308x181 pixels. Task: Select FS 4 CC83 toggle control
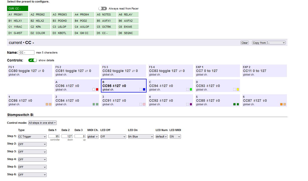tap(170, 71)
